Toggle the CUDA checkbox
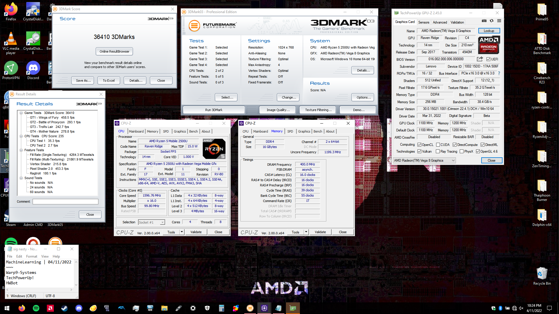Screen dimensions: 559x314 [x=438, y=145]
